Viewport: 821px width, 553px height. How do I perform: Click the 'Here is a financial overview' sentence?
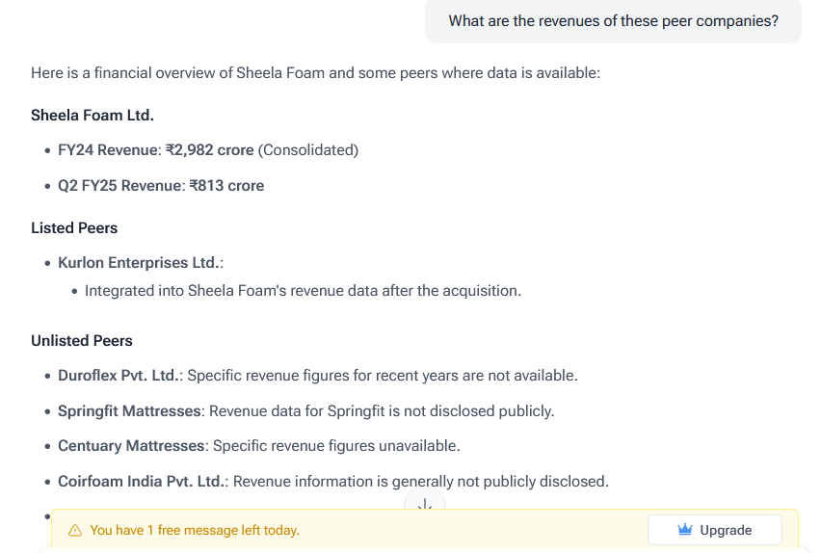click(316, 73)
